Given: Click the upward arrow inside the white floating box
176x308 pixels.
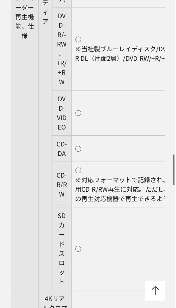Looking at the screenshot, I should tap(155, 291).
